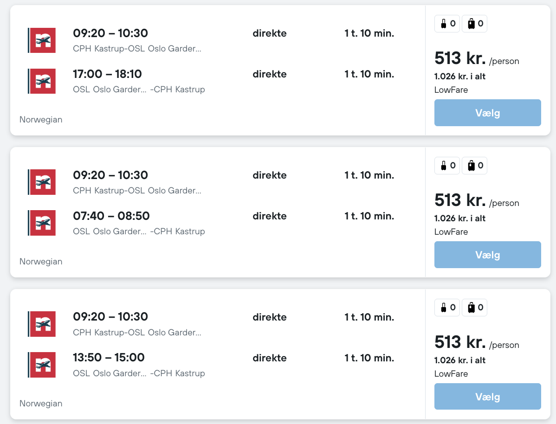Click checked suitcase icon in second flight card
Image resolution: width=556 pixels, height=424 pixels.
point(471,166)
